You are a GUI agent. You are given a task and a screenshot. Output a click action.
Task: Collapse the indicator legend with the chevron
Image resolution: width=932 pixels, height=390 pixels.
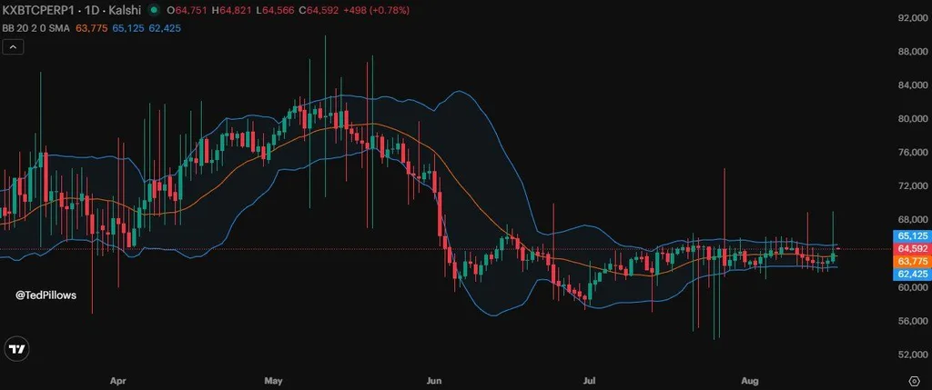(13, 46)
